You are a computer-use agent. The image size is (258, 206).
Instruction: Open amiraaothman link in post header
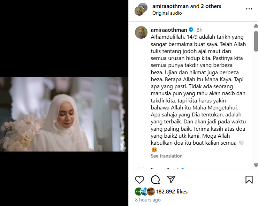(x=170, y=6)
